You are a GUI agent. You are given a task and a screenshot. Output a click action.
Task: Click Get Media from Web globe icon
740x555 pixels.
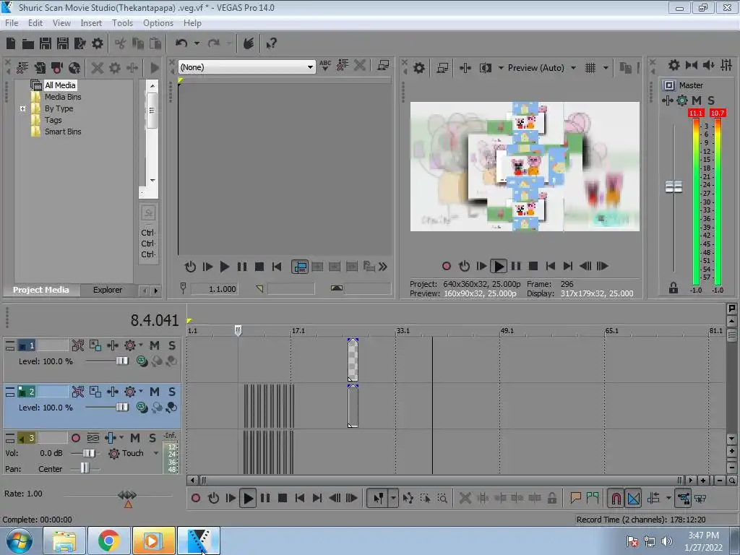coord(74,68)
